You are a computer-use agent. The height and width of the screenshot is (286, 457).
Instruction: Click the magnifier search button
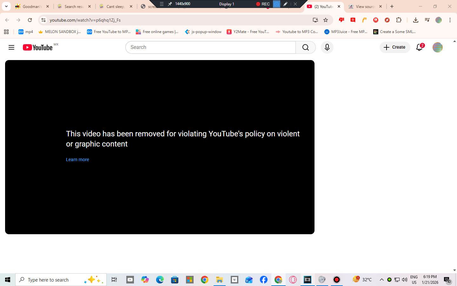(x=305, y=47)
